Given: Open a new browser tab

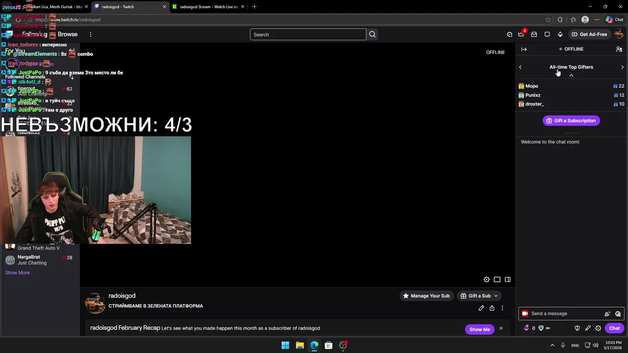Looking at the screenshot, I should click(x=254, y=7).
